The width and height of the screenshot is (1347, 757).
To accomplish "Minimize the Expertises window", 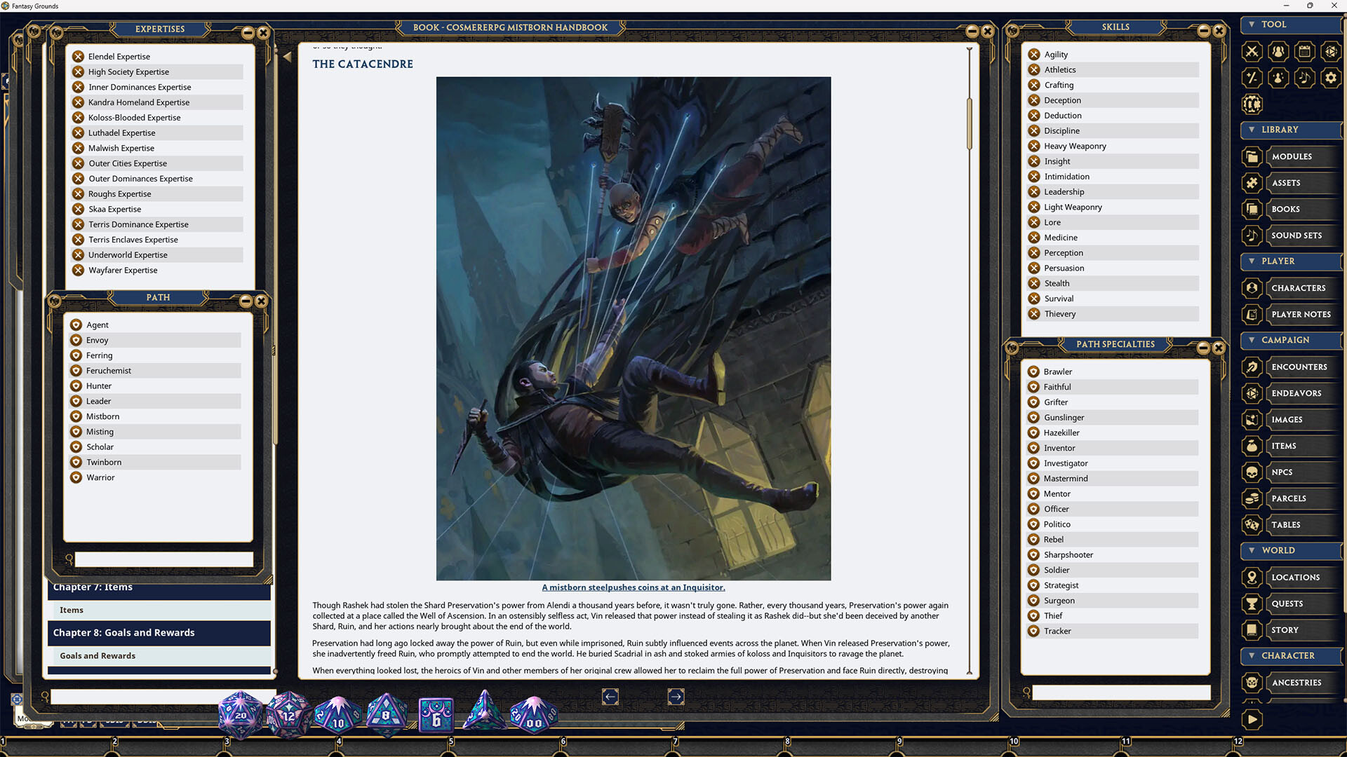I will pos(248,33).
